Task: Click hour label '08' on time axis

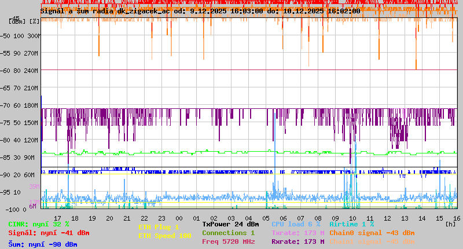Action: coord(318,218)
